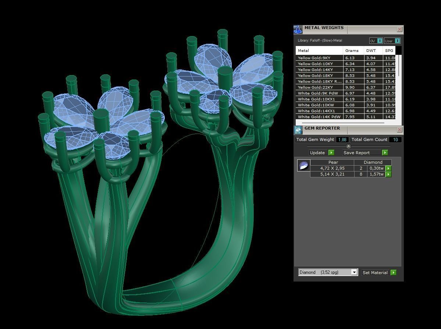Click the Library: Falloff - (Slow)-Metal label
This screenshot has height=329, width=441.
(x=320, y=40)
